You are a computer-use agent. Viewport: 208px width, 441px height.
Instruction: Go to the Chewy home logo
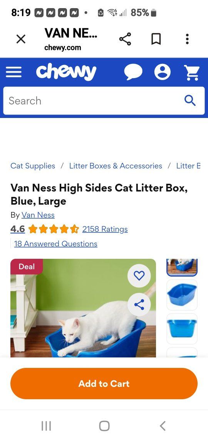coord(66,72)
